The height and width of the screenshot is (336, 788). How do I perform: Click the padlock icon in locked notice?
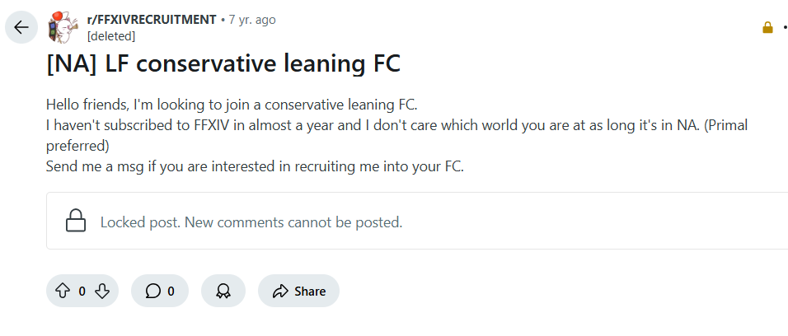[76, 221]
